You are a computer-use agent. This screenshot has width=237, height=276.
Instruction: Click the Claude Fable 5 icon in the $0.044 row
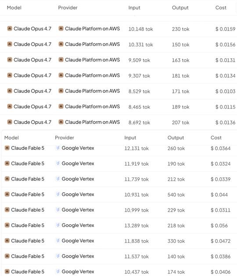pyautogui.click(x=7, y=194)
